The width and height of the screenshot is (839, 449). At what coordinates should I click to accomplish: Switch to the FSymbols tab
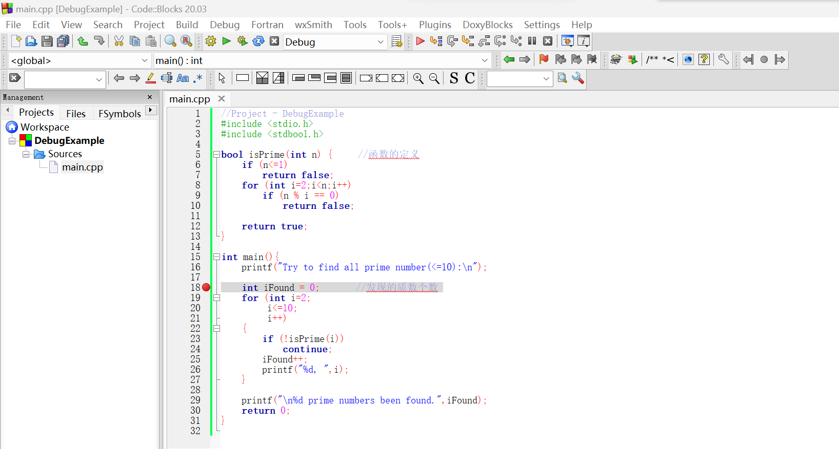[119, 113]
